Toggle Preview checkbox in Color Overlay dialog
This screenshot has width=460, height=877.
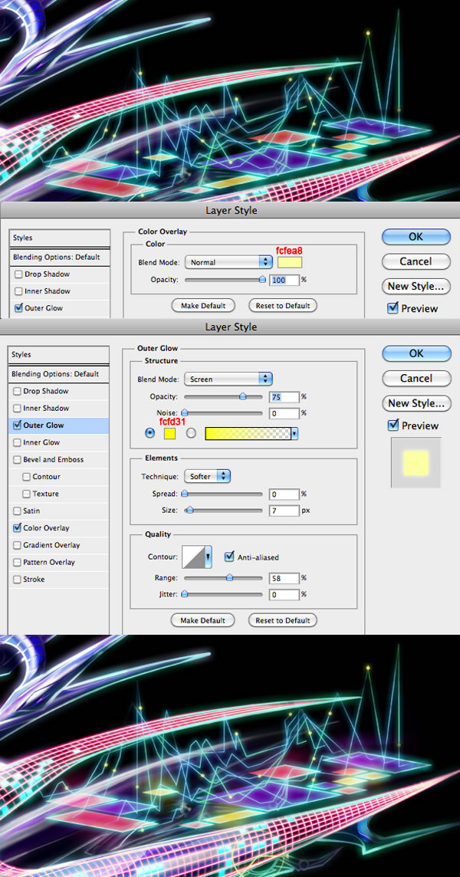[x=393, y=307]
